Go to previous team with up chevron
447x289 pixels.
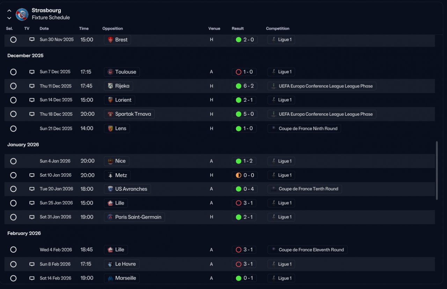(9, 11)
